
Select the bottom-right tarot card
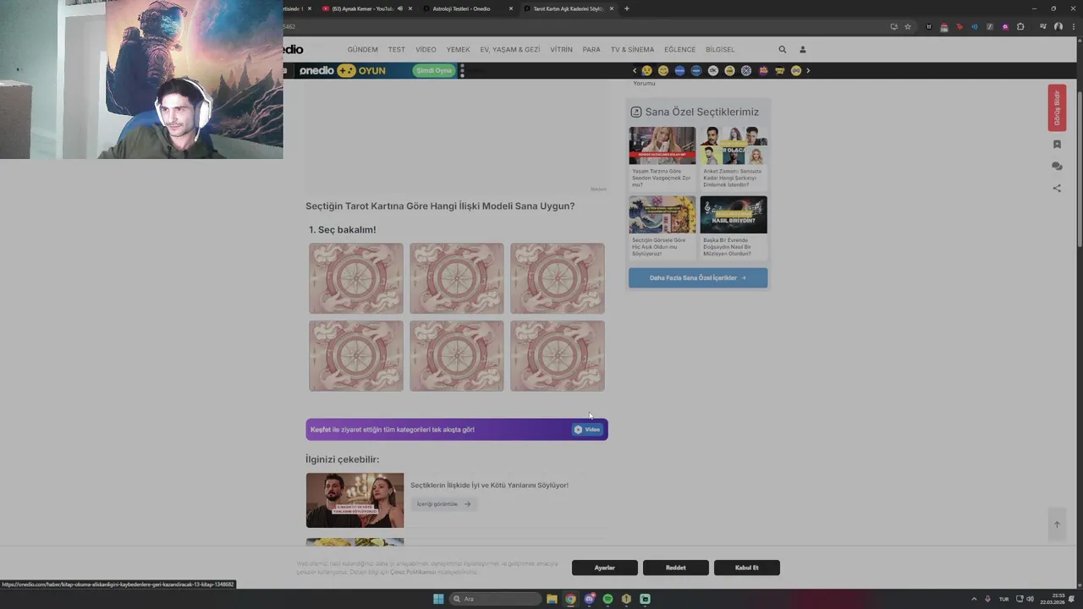pos(558,356)
